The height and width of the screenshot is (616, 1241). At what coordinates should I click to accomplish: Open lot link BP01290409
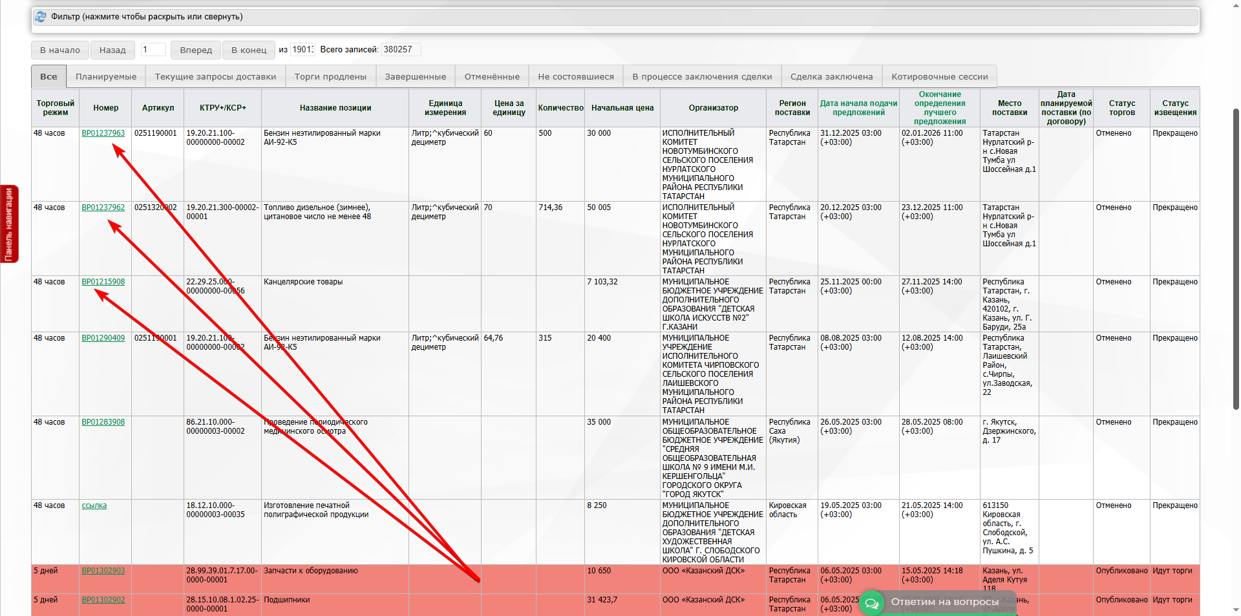point(103,338)
